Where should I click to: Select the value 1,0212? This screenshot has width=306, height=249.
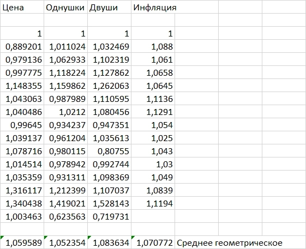point(72,112)
